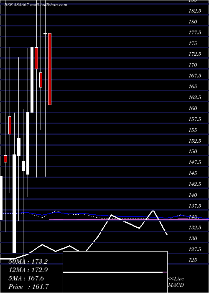The width and height of the screenshot is (209, 293).
Task: Click the 145 price axis label
Action: tap(193, 173)
